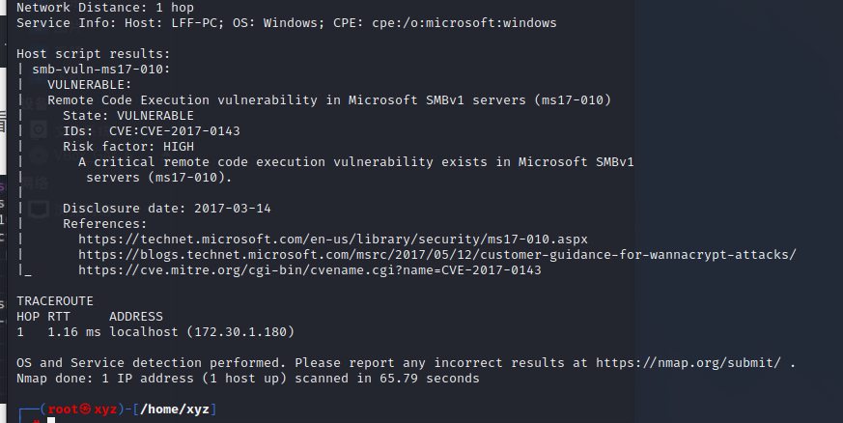Image resolution: width=843 pixels, height=423 pixels.
Task: Click the localhost (172.30.1.180) address
Action: [x=202, y=331]
